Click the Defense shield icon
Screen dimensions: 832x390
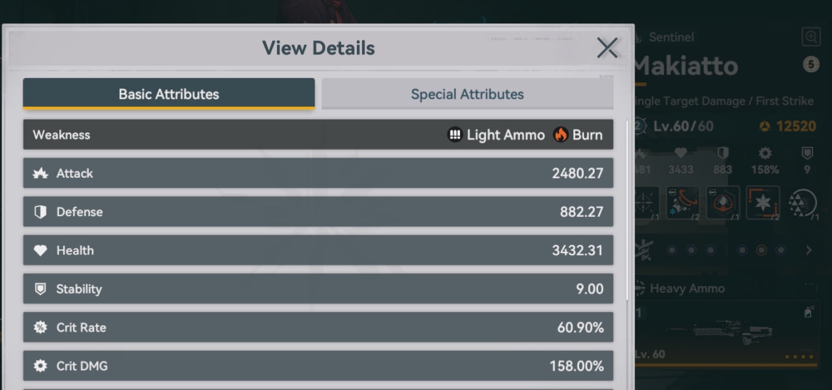[40, 212]
